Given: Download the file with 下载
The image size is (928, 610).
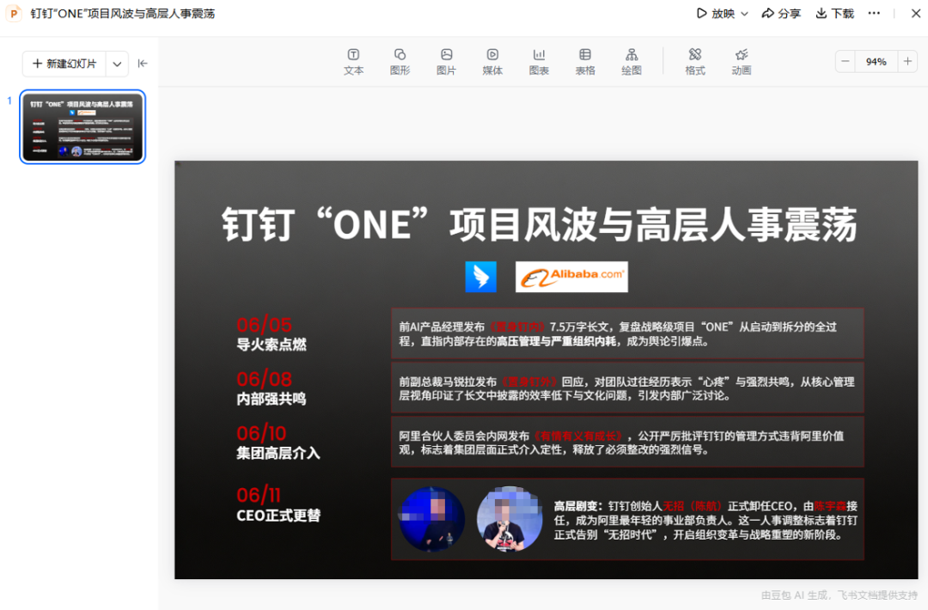Looking at the screenshot, I should 834,13.
